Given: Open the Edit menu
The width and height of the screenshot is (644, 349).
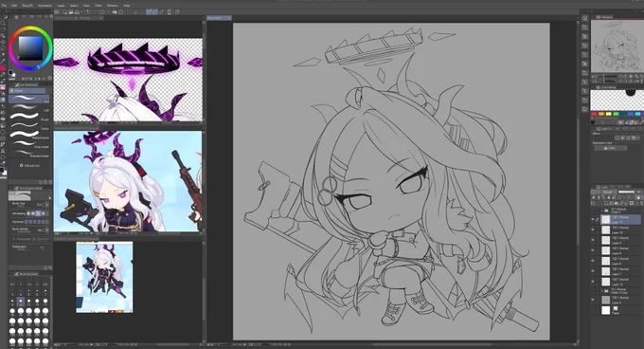Looking at the screenshot, I should 14,6.
